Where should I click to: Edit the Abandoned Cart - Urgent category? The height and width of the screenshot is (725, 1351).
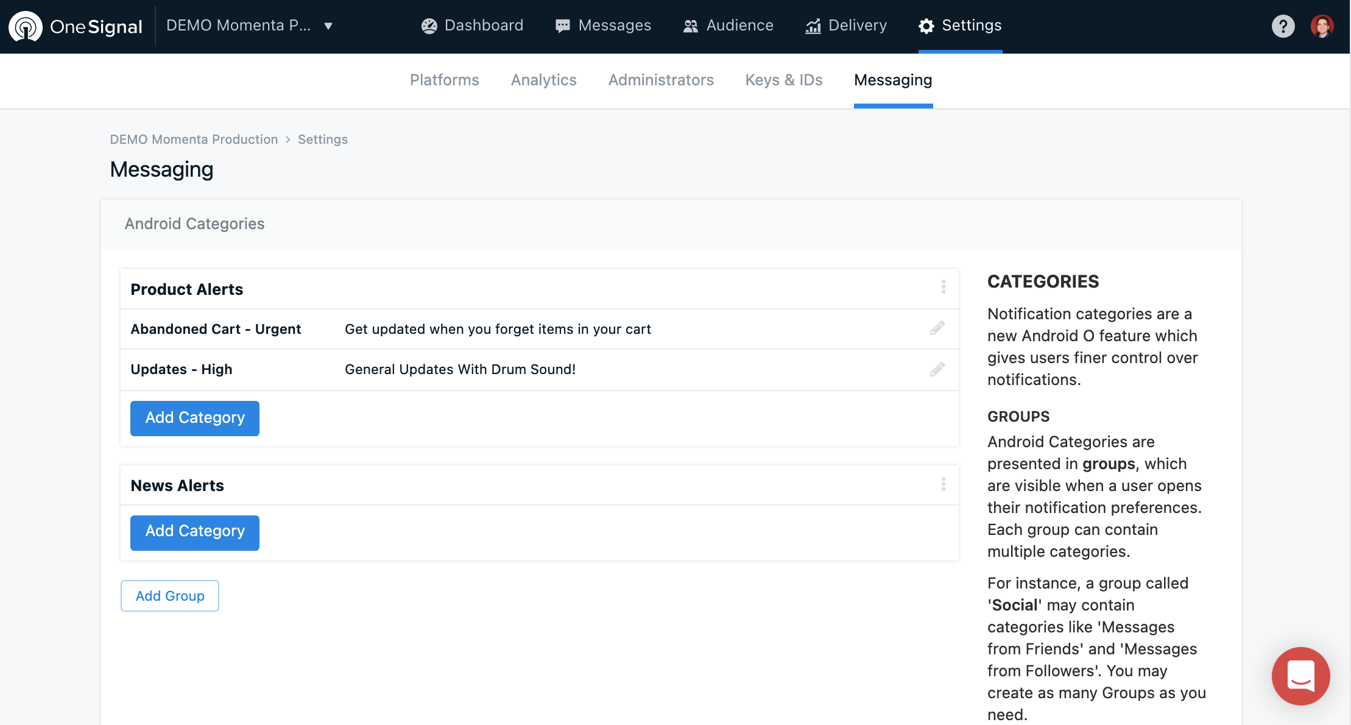pyautogui.click(x=937, y=329)
